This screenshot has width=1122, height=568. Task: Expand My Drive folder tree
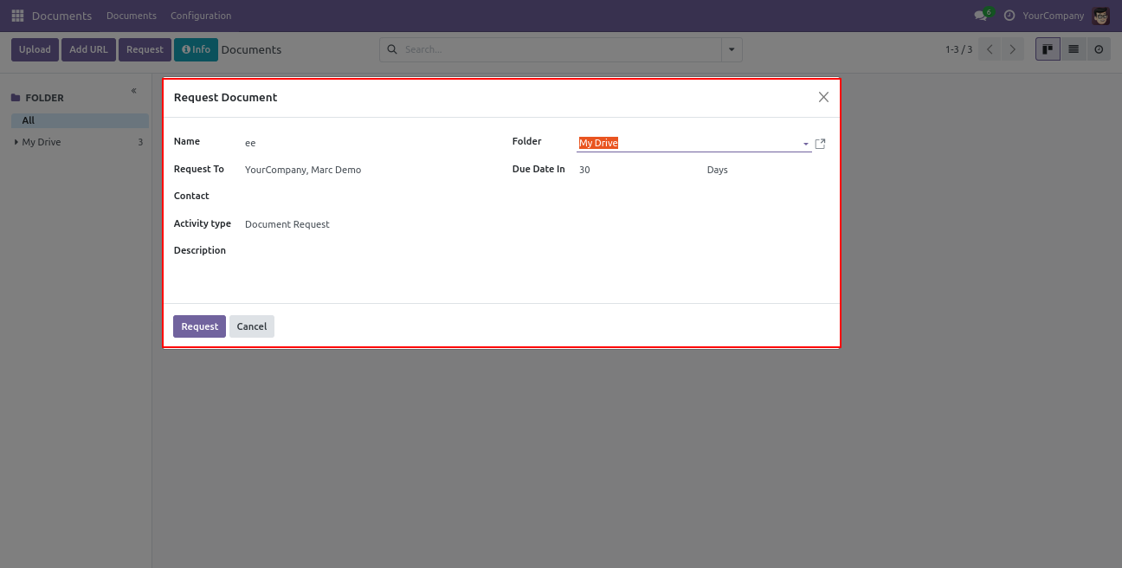click(16, 142)
